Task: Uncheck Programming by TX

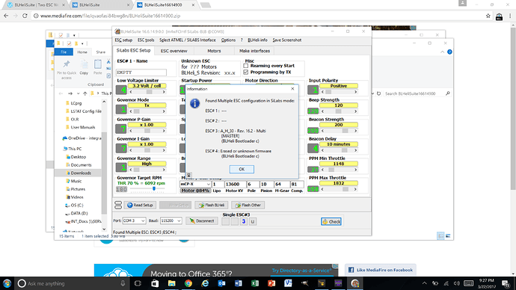Action: pos(246,72)
